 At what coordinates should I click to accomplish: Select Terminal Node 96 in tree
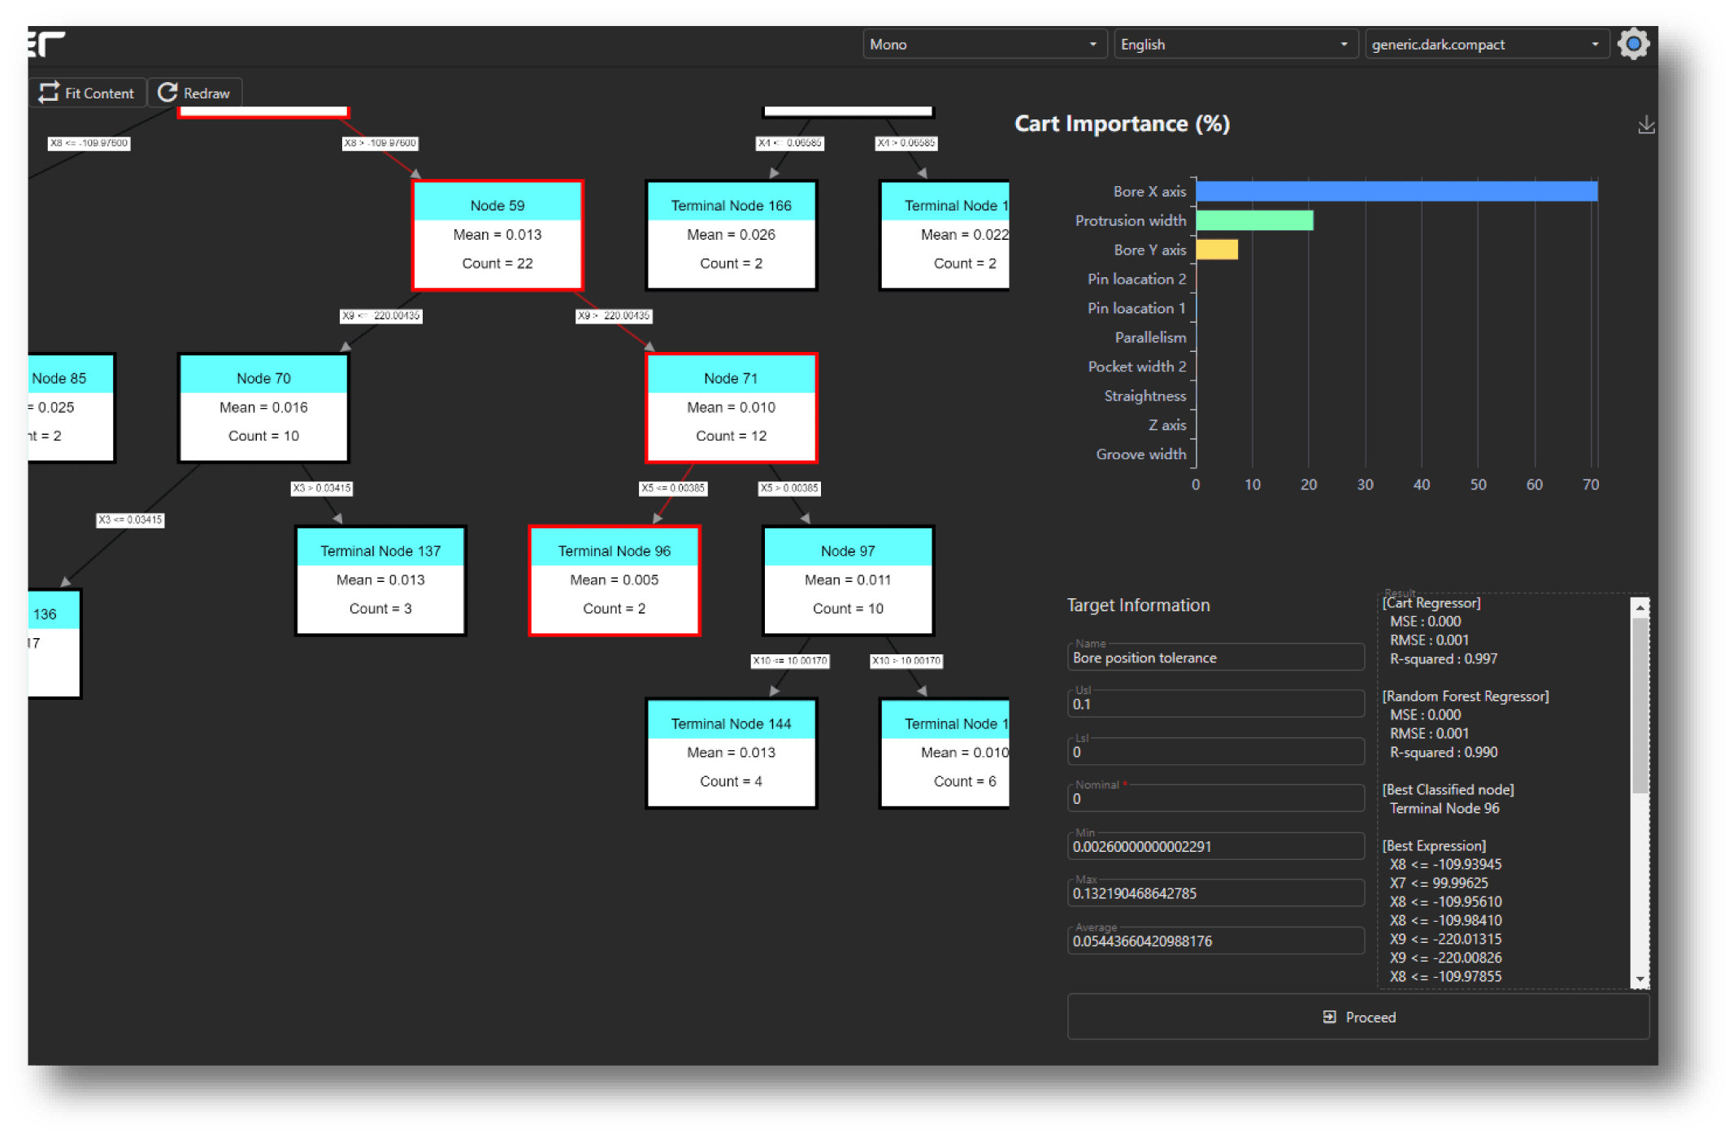click(x=614, y=580)
